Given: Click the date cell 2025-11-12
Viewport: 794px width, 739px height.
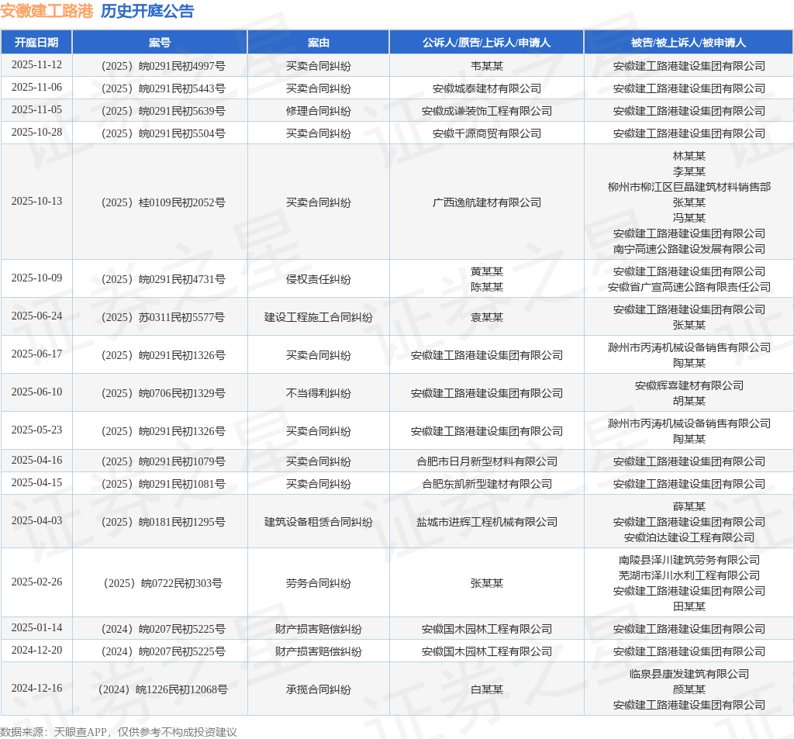Looking at the screenshot, I should tap(36, 65).
